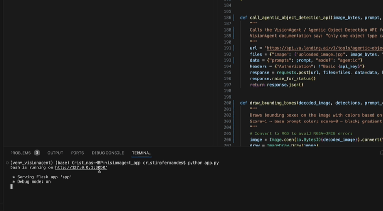Select the Ports tab

77,153
